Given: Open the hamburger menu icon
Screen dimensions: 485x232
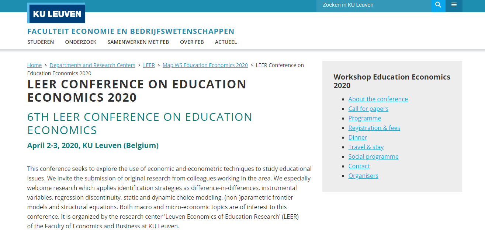Looking at the screenshot, I should pyautogui.click(x=454, y=5).
